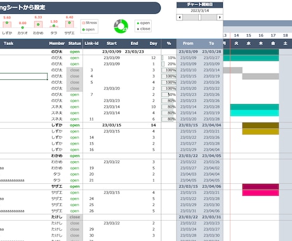Select the Link-id cell with value 29
The height and width of the screenshot is (241, 292).
tap(91, 230)
